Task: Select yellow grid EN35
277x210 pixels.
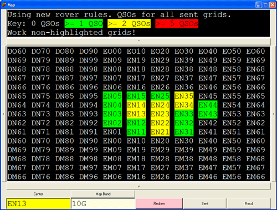Action: (184, 96)
